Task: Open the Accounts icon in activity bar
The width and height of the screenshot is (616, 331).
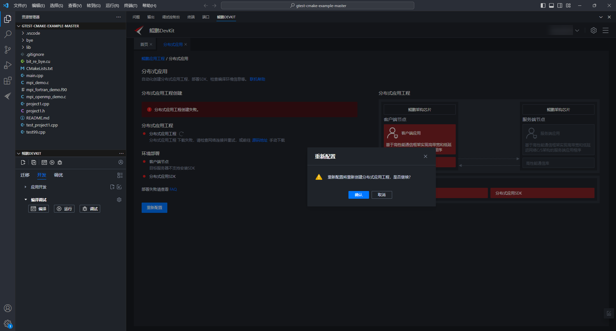Action: pyautogui.click(x=8, y=308)
